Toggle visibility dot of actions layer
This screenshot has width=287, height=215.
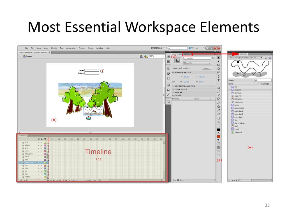[39, 145]
